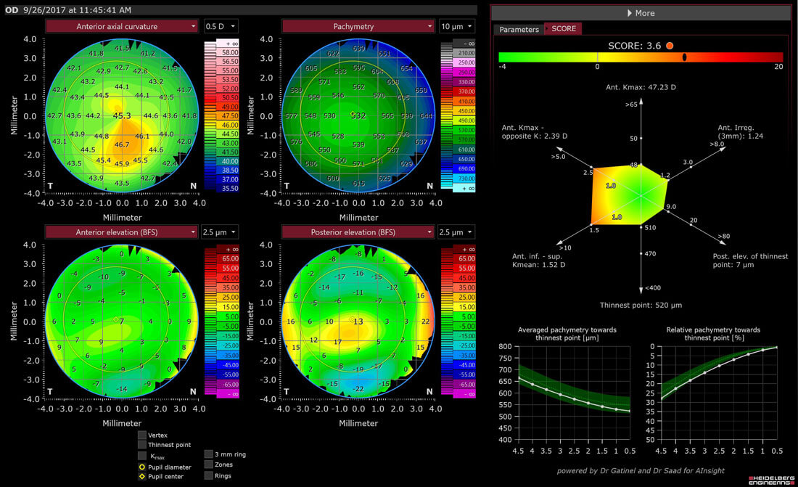Open the Anterior axial curvature map dropdown

(x=122, y=26)
